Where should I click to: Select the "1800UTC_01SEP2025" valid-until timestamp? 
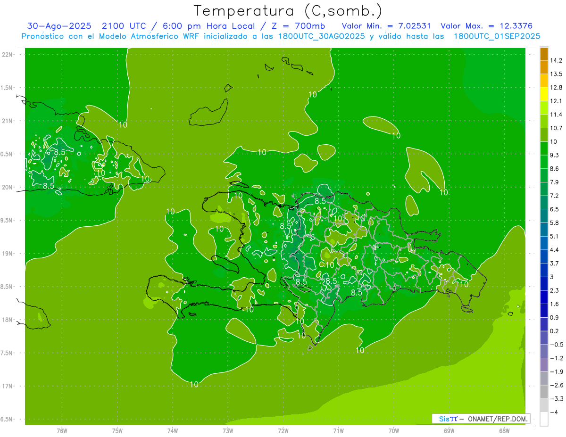click(x=497, y=36)
